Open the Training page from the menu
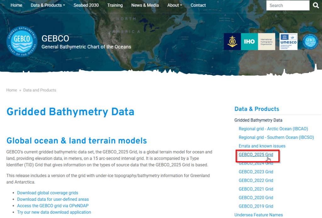 click(115, 5)
